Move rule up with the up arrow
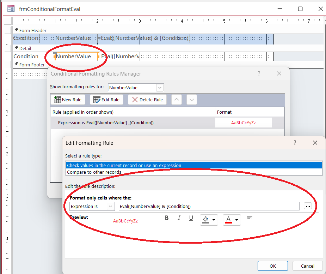The height and width of the screenshot is (274, 326). [x=177, y=100]
